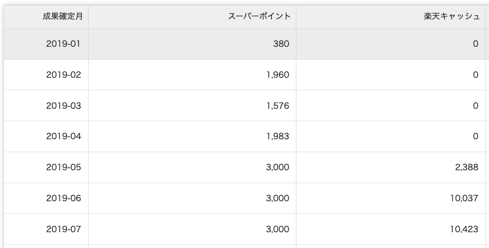The height and width of the screenshot is (248, 489).
Task: Select the 2019-06 month cell
Action: click(63, 198)
